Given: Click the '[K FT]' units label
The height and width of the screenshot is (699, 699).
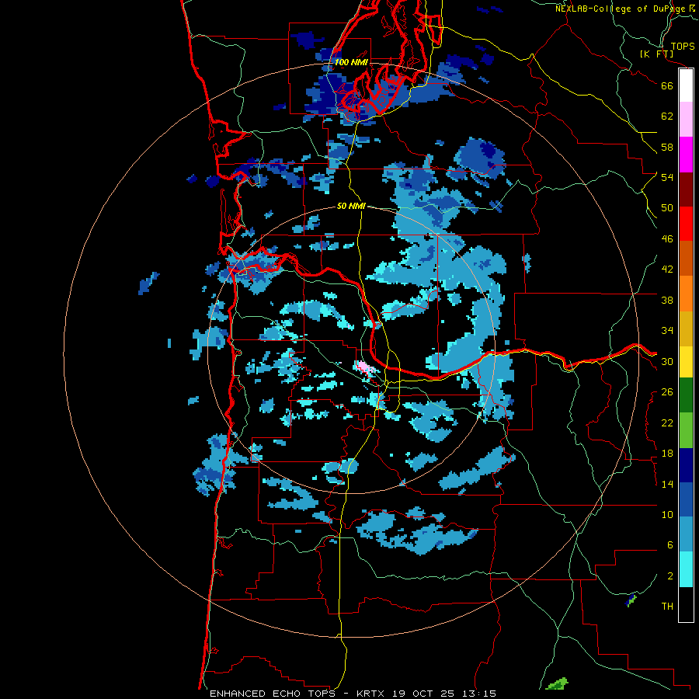Looking at the screenshot, I should point(656,54).
